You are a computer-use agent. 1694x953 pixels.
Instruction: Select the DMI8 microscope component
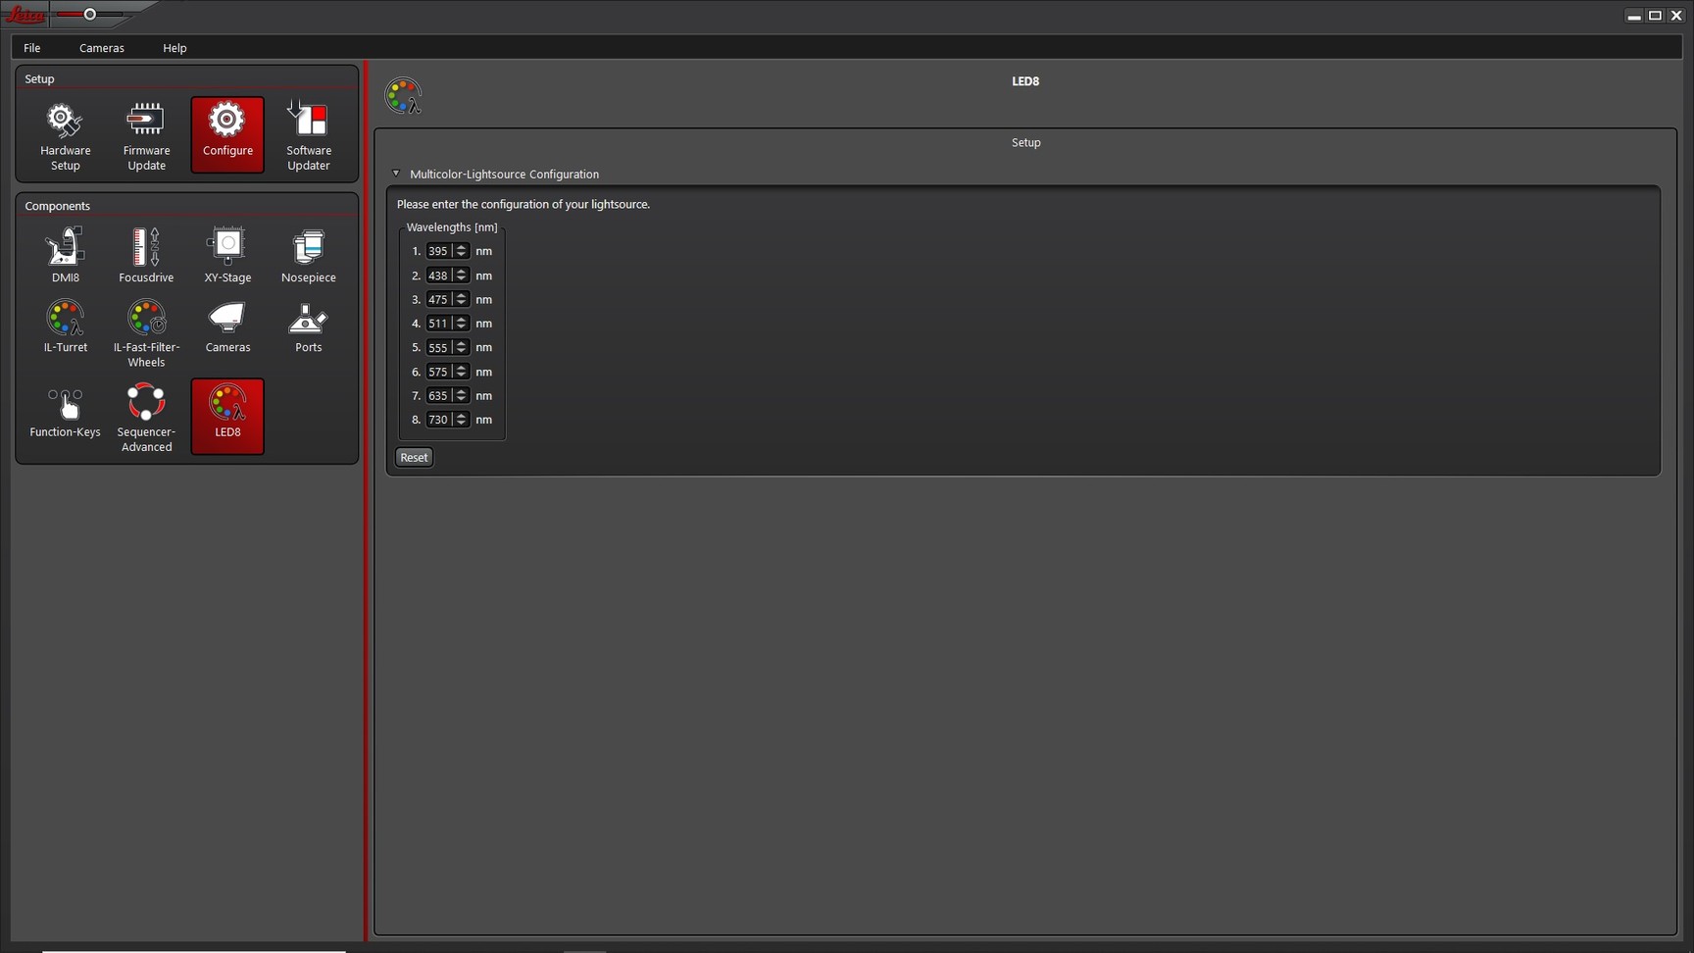point(65,255)
